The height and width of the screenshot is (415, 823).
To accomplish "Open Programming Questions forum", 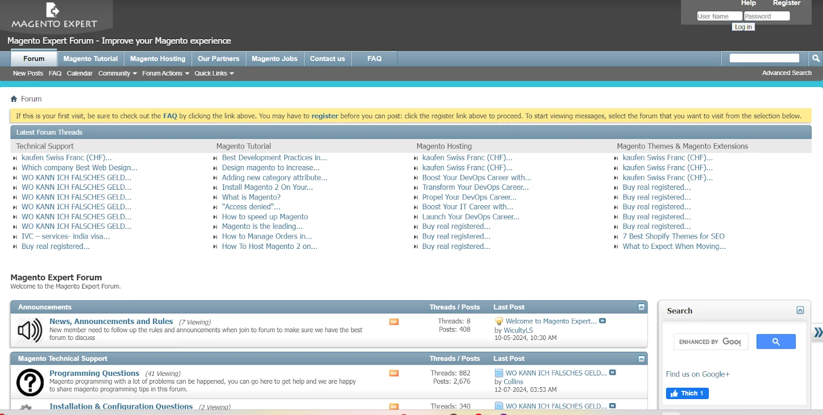I will tap(94, 373).
